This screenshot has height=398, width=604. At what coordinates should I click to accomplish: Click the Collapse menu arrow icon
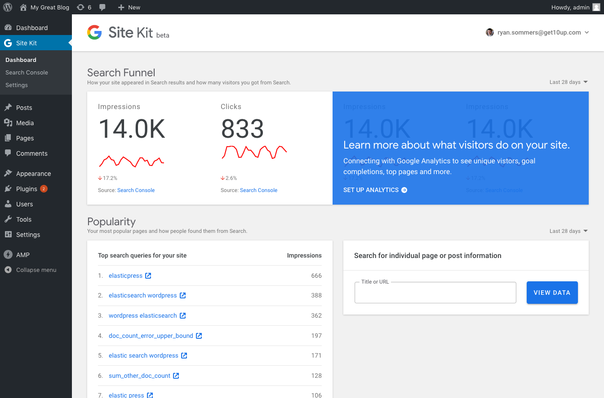pyautogui.click(x=8, y=270)
